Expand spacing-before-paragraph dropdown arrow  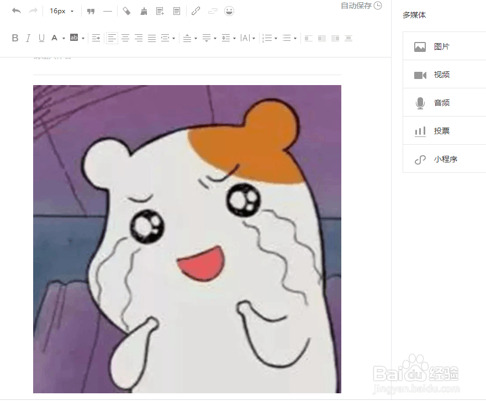coord(196,39)
